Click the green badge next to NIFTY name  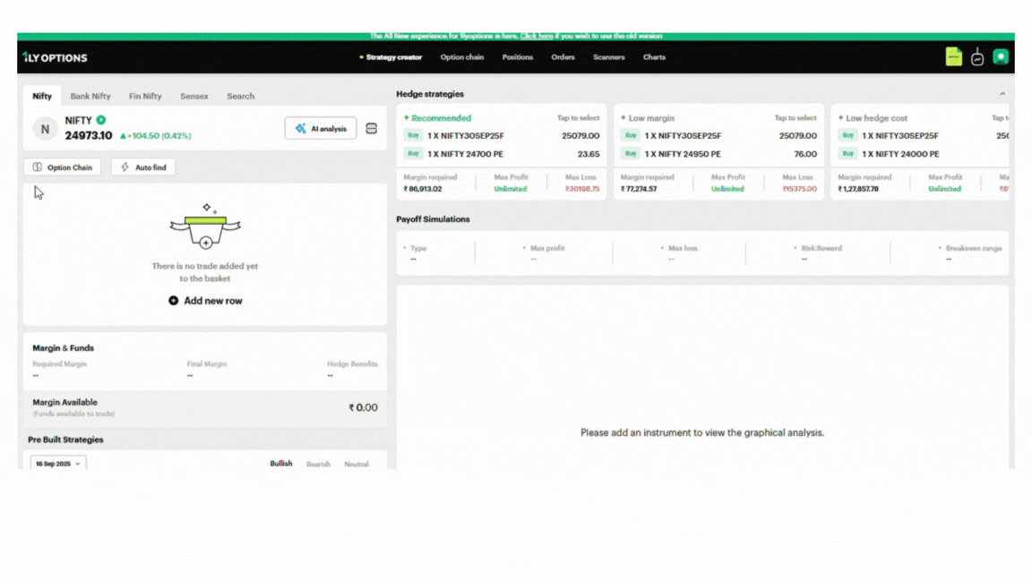pyautogui.click(x=101, y=120)
